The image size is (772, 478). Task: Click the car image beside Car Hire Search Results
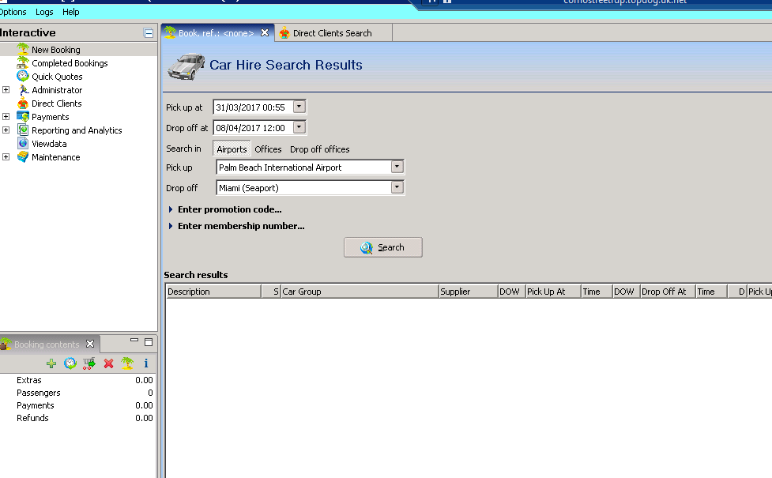186,66
